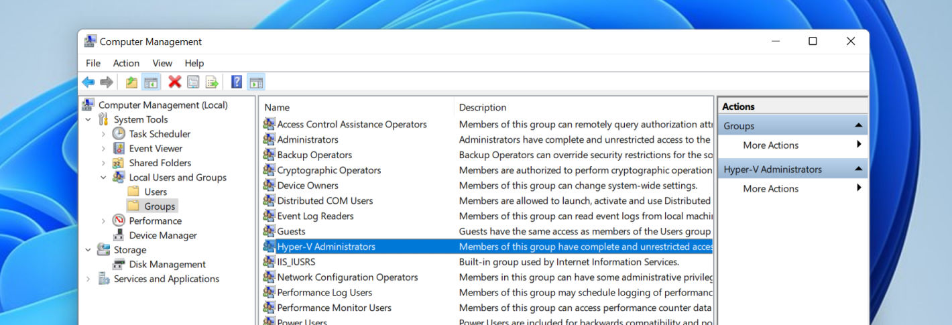Click the Back arrow in the toolbar
Viewport: 952px width, 325px height.
tap(88, 82)
